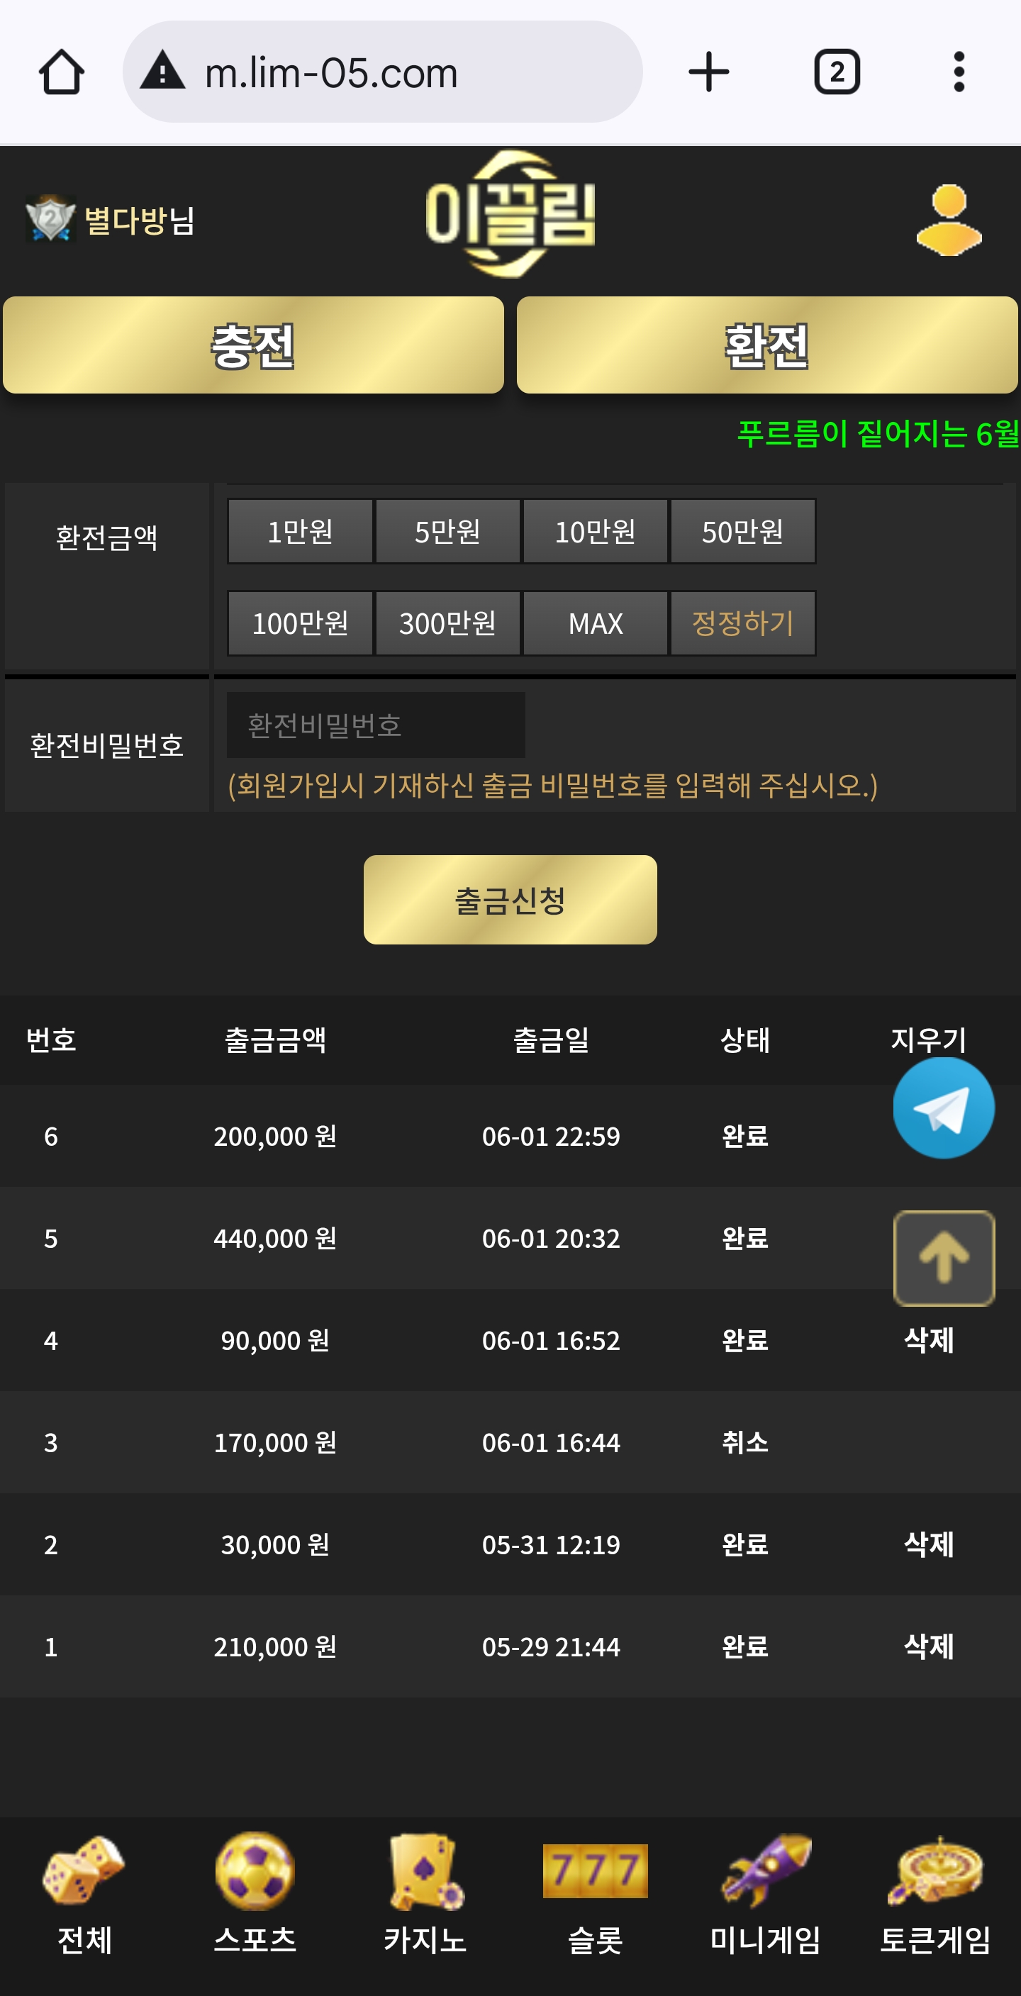Screen dimensions: 1021x1996
Task: Tap the scroll-to-top arrow button
Action: pyautogui.click(x=943, y=1258)
